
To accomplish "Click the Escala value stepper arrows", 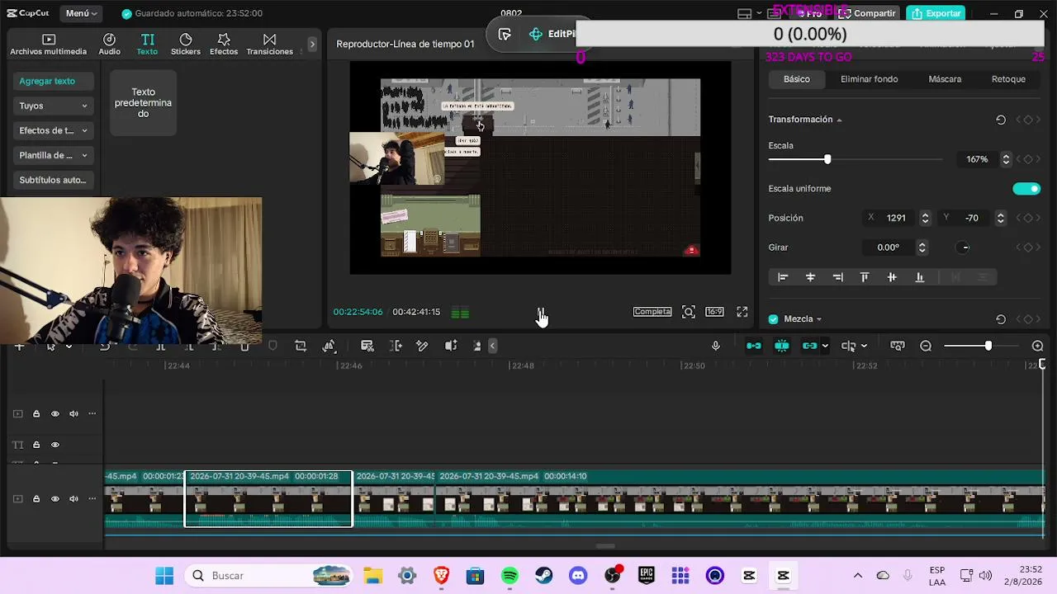I will (1006, 159).
